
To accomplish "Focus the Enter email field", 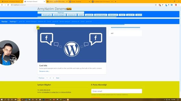I will pos(117,91).
